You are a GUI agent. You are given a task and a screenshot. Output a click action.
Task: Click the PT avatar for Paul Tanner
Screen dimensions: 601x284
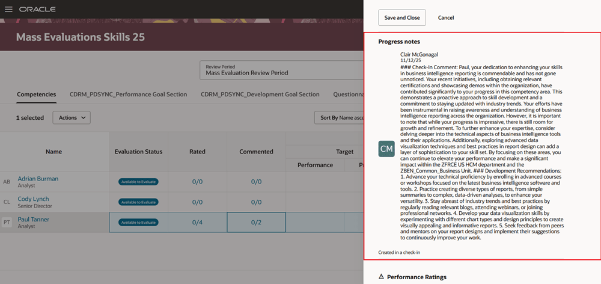click(7, 223)
